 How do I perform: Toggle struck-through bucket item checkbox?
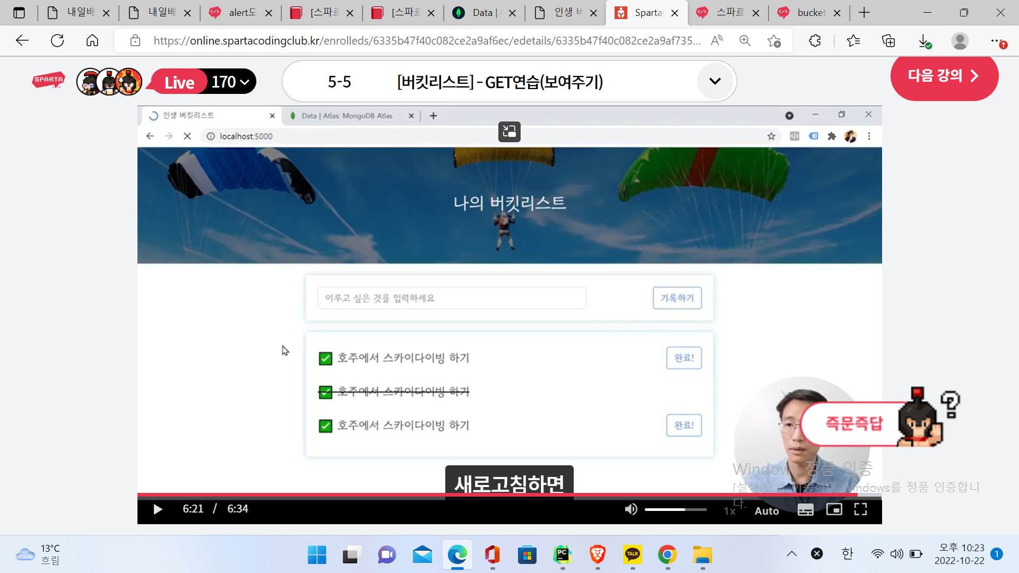(325, 392)
